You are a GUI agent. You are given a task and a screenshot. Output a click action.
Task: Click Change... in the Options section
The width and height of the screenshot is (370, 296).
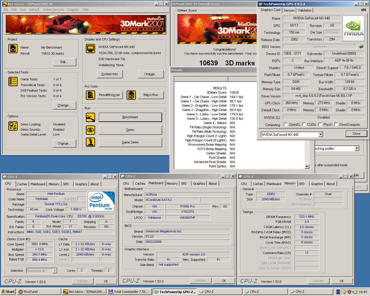click(x=64, y=144)
